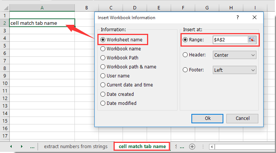
Task: Click the horizontal scrollbar left arrow
Action: (212, 147)
